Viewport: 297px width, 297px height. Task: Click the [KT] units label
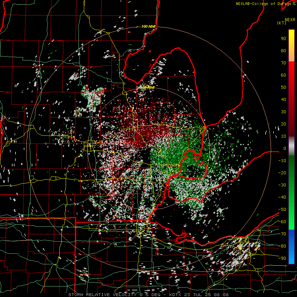pyautogui.click(x=281, y=23)
